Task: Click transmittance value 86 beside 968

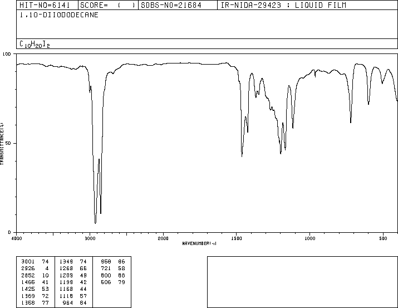Action: tap(121, 262)
